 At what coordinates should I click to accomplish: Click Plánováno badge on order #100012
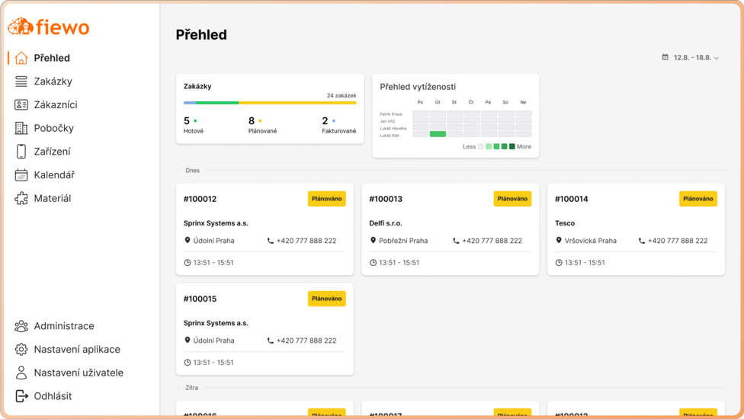[x=327, y=199]
